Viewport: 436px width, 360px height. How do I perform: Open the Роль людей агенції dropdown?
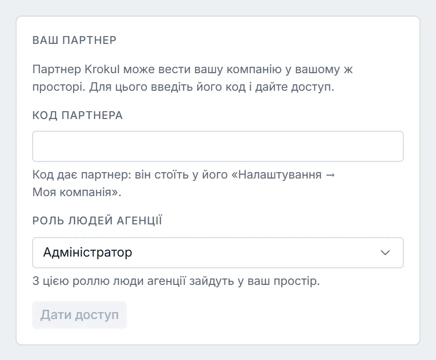(x=218, y=253)
